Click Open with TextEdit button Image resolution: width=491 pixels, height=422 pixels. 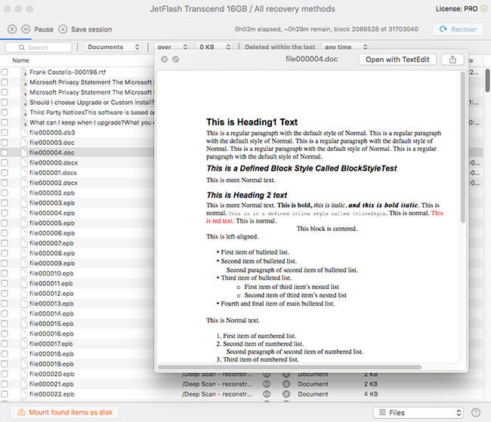point(397,60)
